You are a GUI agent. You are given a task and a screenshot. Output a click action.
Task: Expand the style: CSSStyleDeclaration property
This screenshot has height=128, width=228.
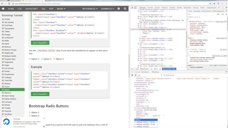pyautogui.click(x=135, y=108)
